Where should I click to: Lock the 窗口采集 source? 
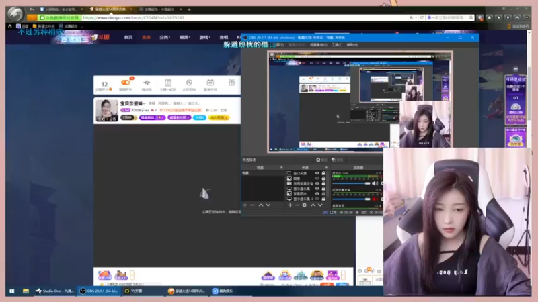323,173
